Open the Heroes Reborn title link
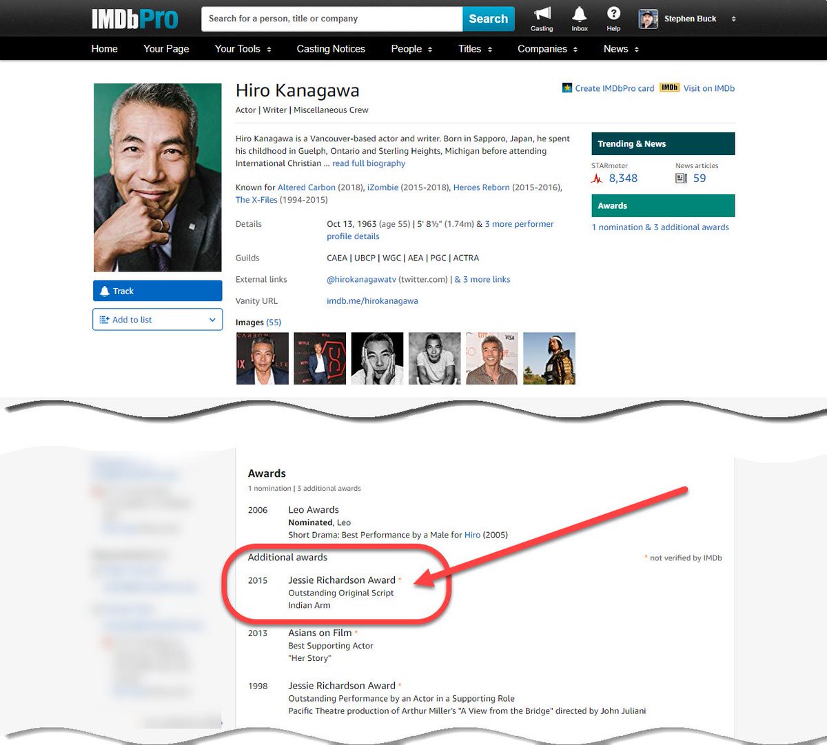Screen dimensions: 827x745 (x=481, y=187)
